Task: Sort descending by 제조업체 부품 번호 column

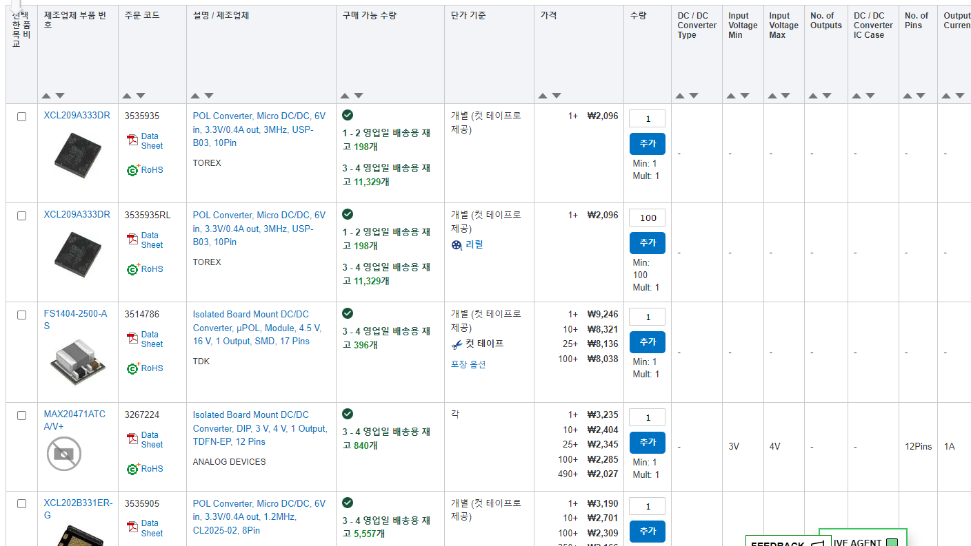Action: point(60,96)
